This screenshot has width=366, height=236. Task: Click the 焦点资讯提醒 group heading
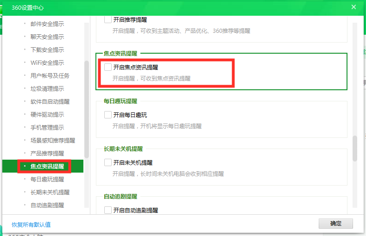120,53
